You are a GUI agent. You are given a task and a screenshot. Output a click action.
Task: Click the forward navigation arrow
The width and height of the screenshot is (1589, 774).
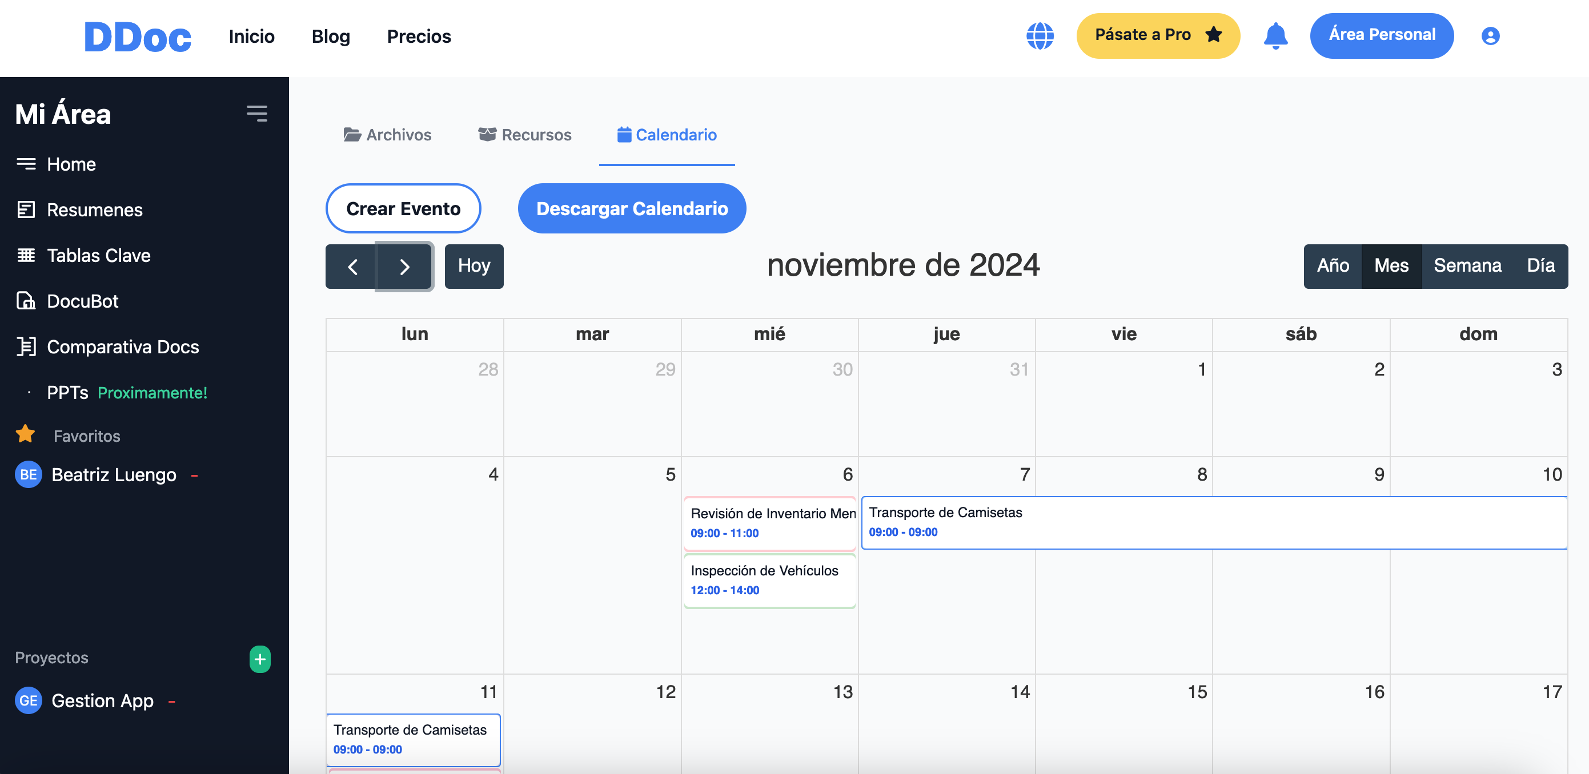click(404, 267)
